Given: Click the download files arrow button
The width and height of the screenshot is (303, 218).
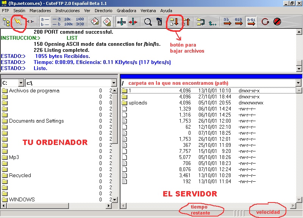Looking at the screenshot, I should [x=174, y=22].
